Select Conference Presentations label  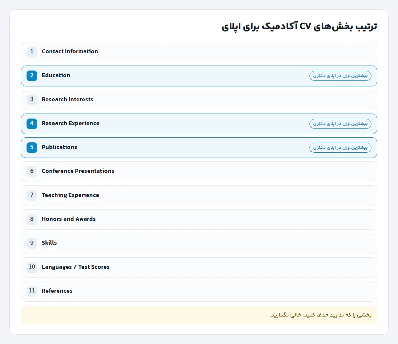tap(78, 171)
